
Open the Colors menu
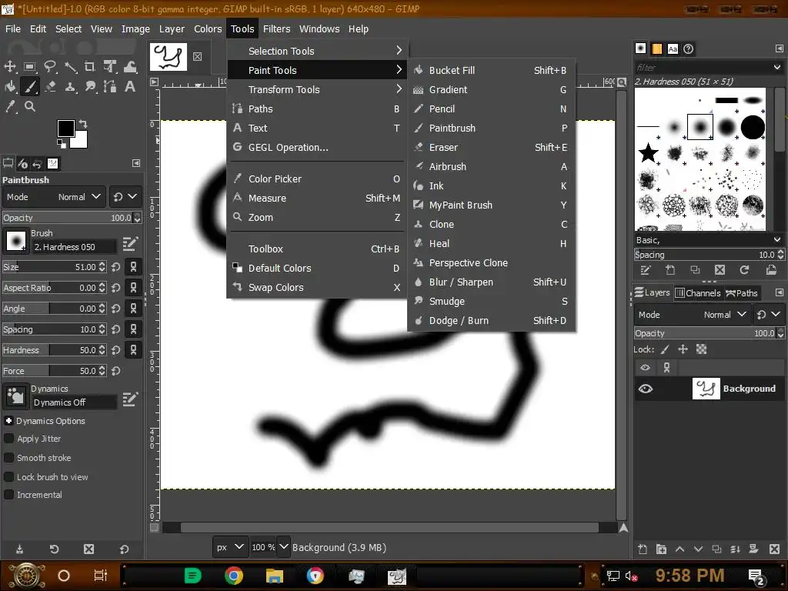[208, 29]
